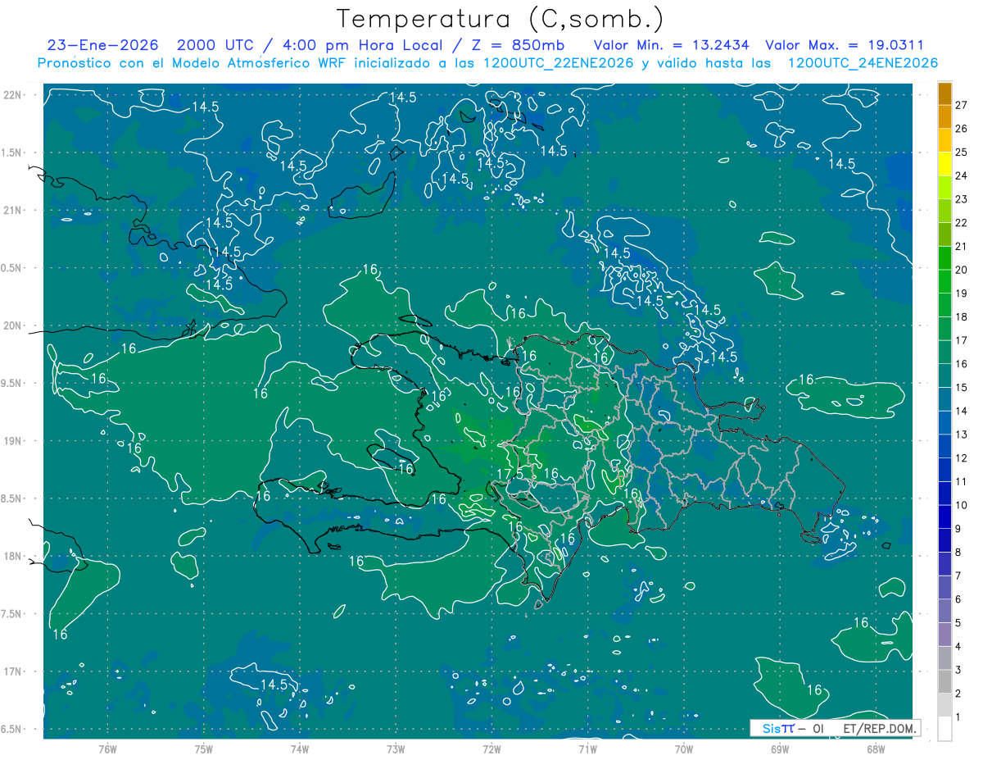
Task: Click the "69W" longitude axis label
Action: click(x=780, y=749)
